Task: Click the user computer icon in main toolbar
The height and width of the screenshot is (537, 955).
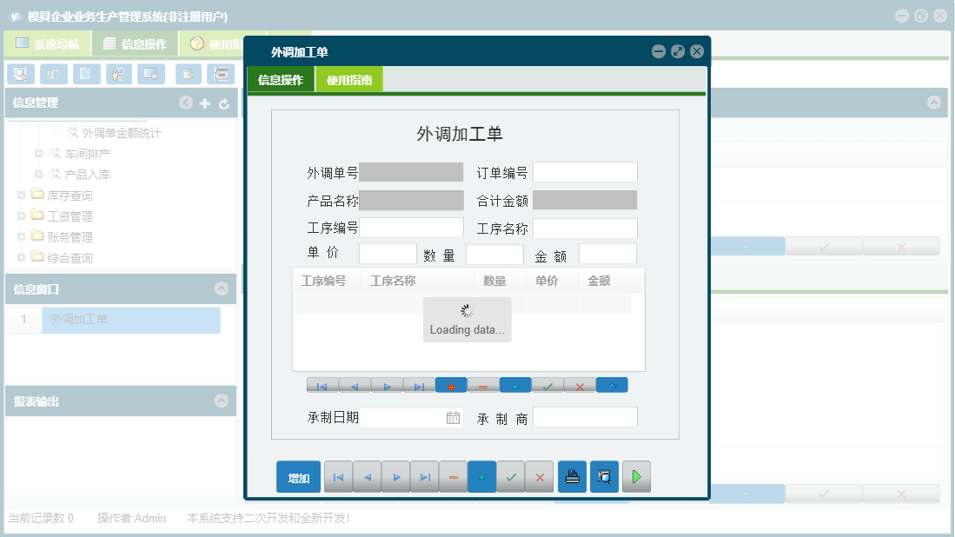Action: click(x=119, y=74)
